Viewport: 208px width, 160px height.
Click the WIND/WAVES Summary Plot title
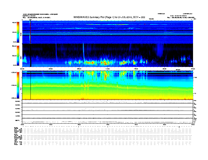coord(109,17)
